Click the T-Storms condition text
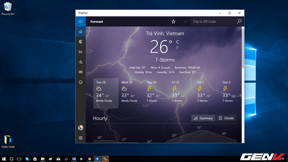The width and height of the screenshot is (288, 162). point(165,60)
